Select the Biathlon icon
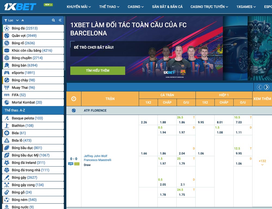This screenshot has width=272, height=209. pyautogui.click(x=7, y=126)
